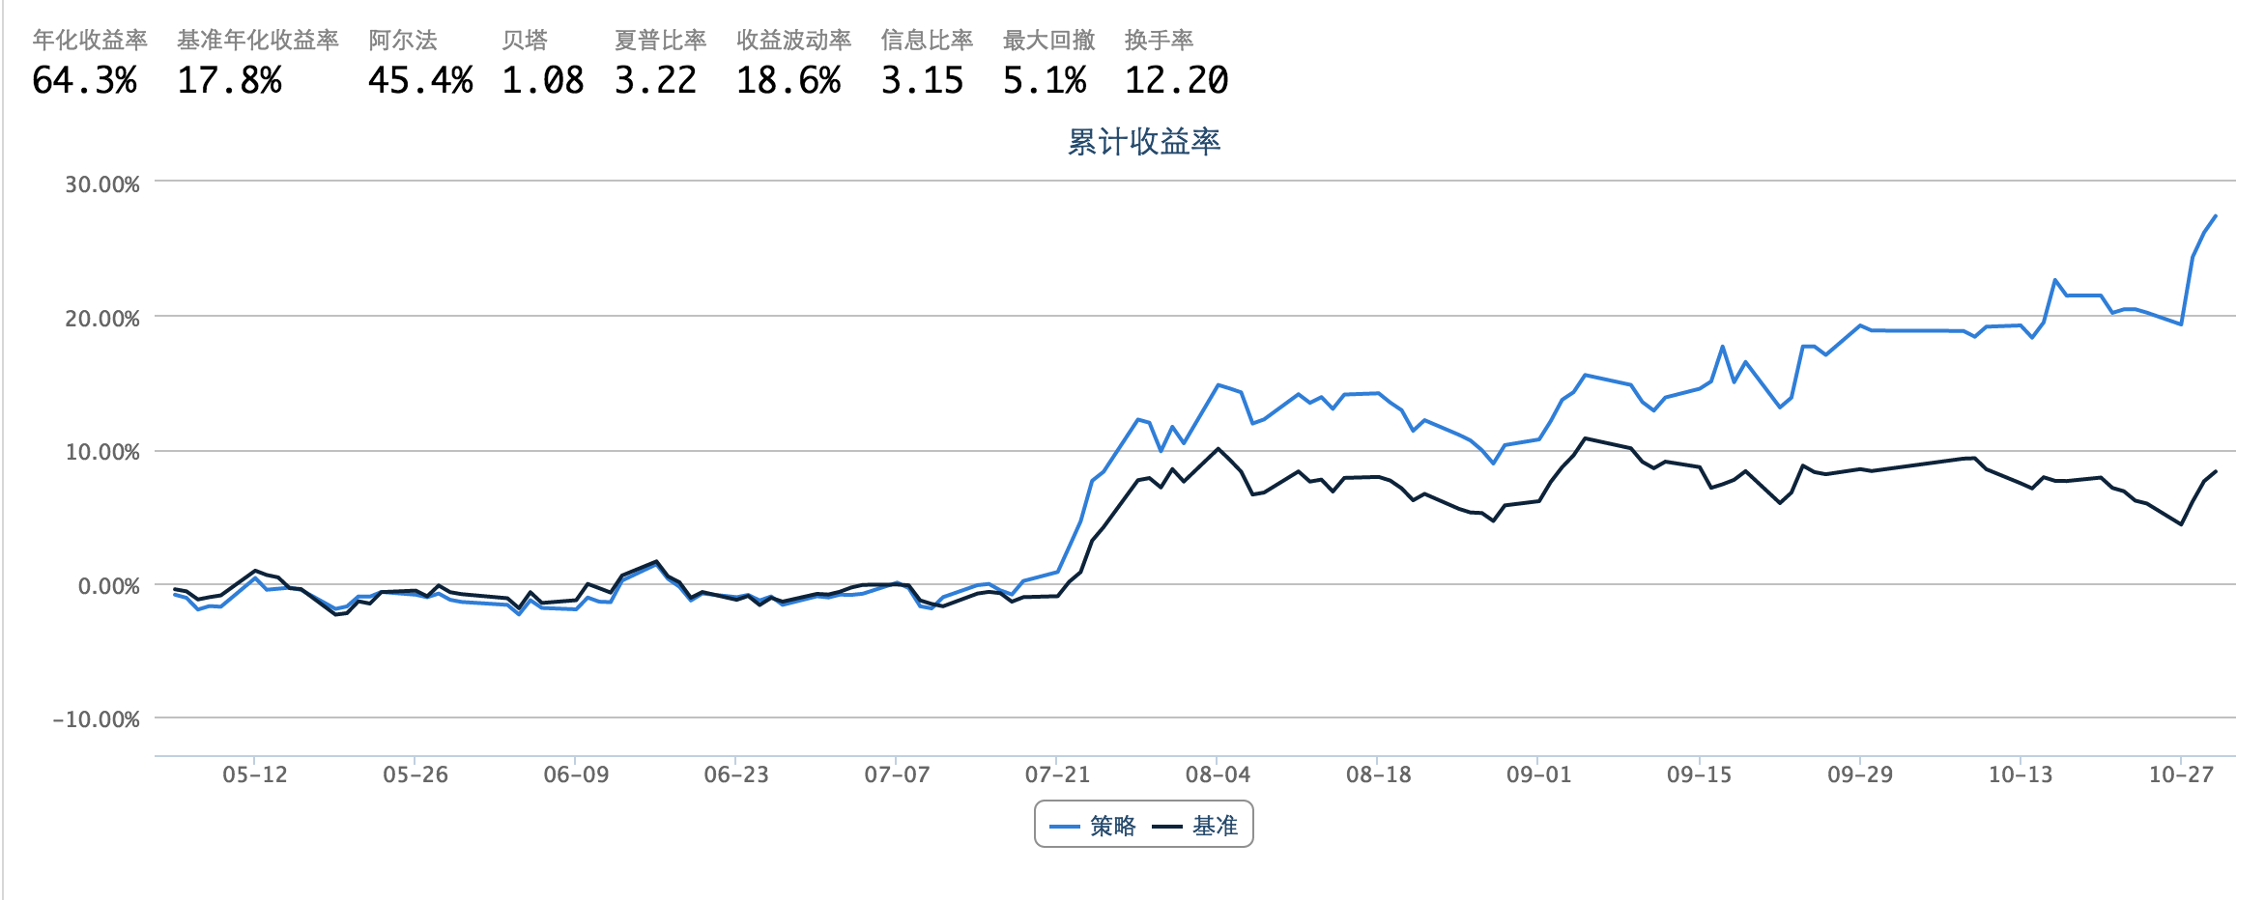Select the 信息比率 label
The image size is (2265, 900).
click(x=927, y=40)
